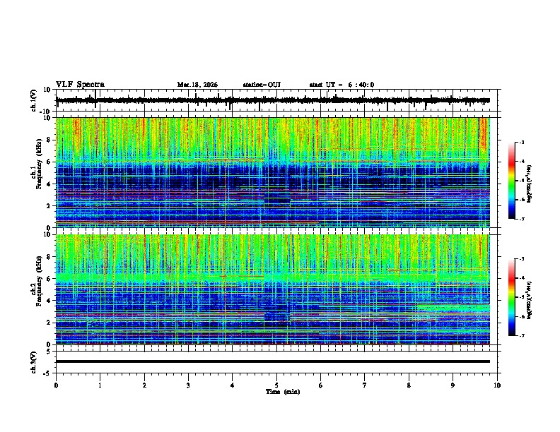Click the 'Time (min)' axis label
The width and height of the screenshot is (560, 432).
click(x=283, y=392)
